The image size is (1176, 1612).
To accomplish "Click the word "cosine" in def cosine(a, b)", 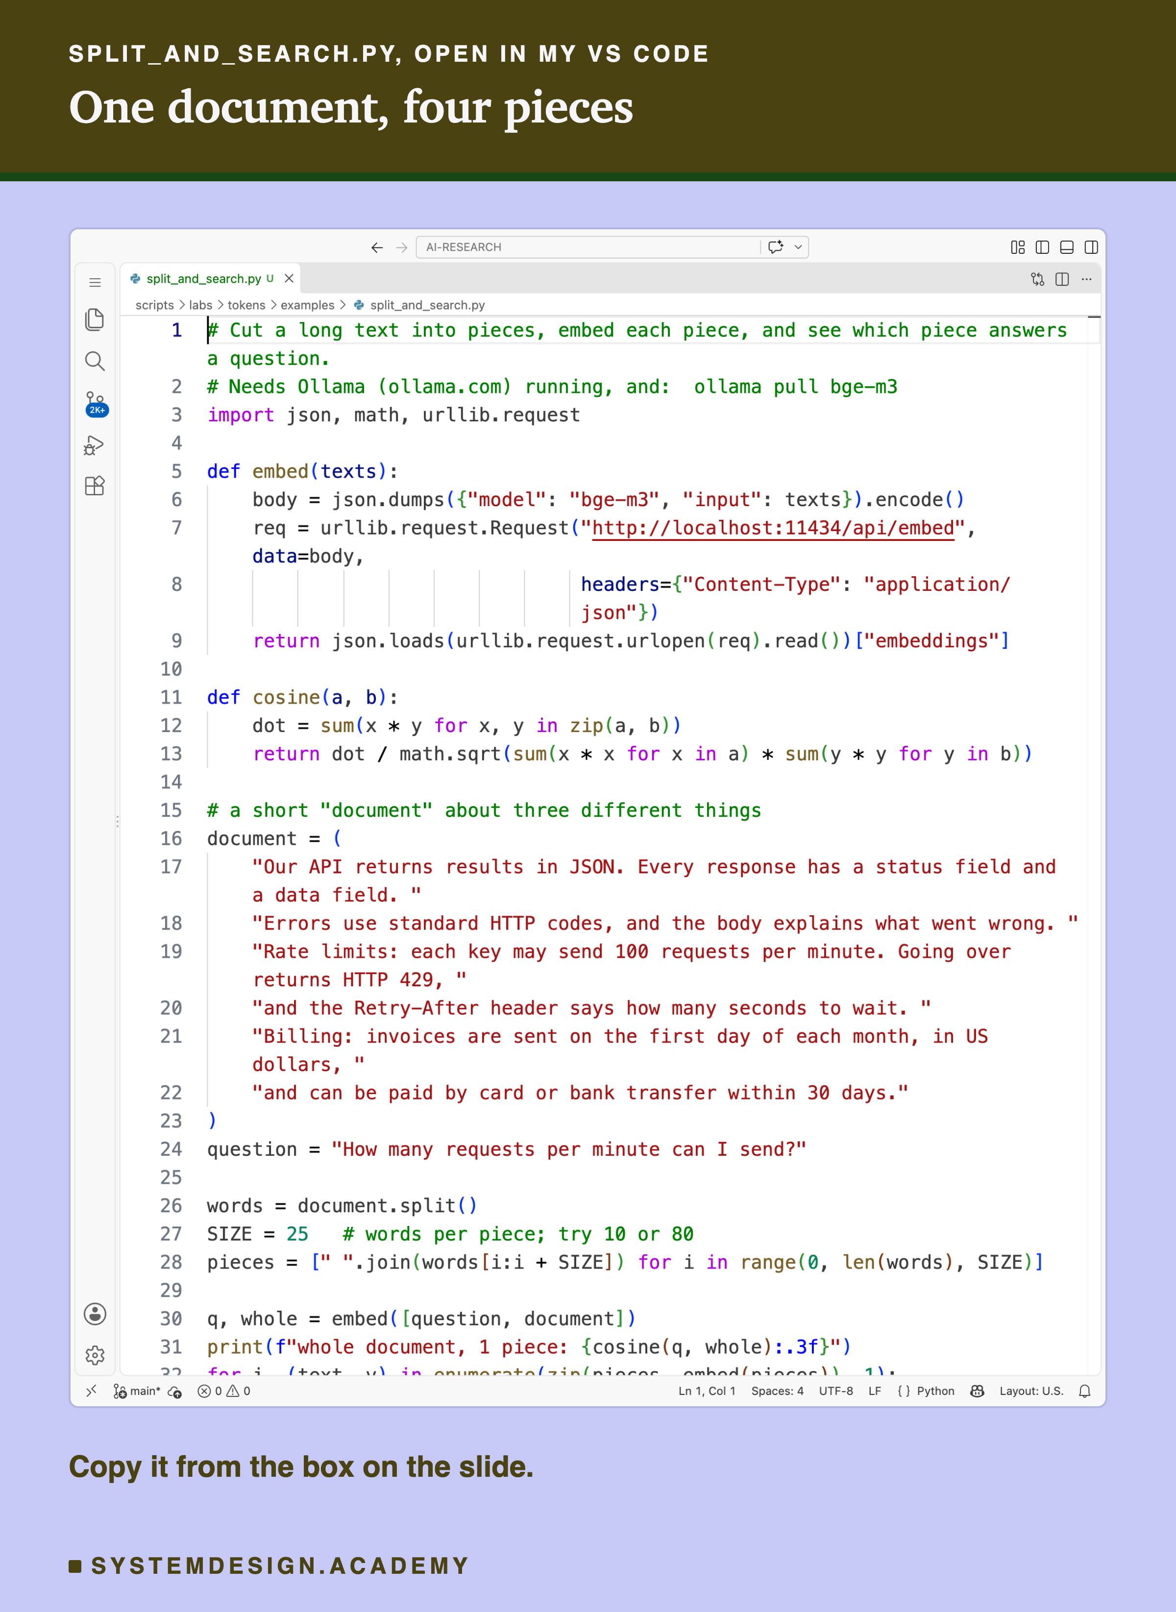I will tap(286, 697).
